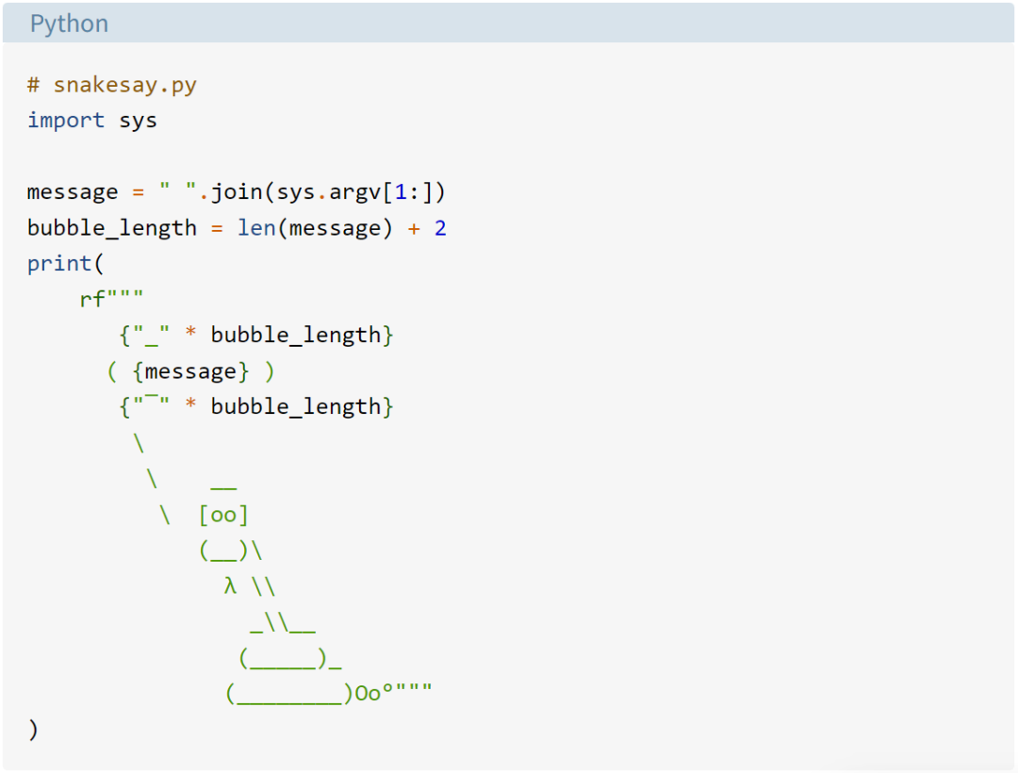Click the underscore times bubble_length line
The width and height of the screenshot is (1018, 773).
pyautogui.click(x=256, y=335)
